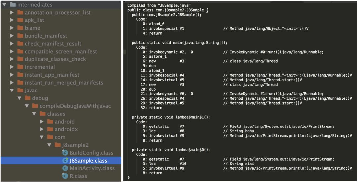This screenshot has width=358, height=182.
Task: Click the javac folder icon
Action: [x=20, y=90]
